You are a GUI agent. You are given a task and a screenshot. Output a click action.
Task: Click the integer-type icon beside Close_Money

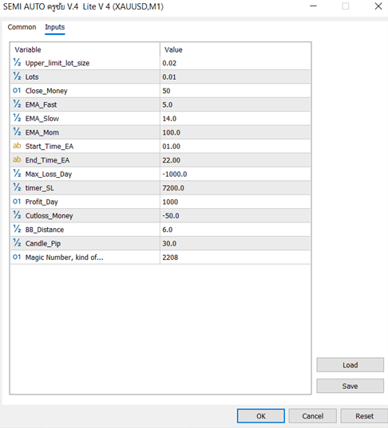coord(17,90)
